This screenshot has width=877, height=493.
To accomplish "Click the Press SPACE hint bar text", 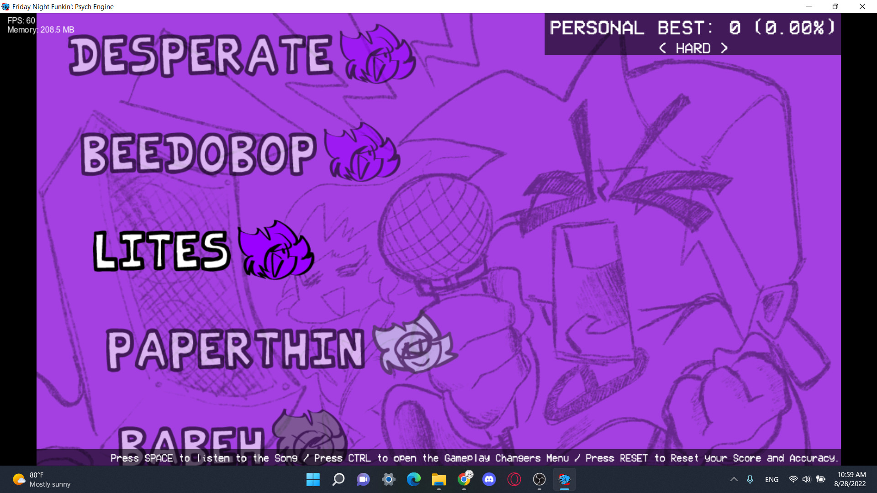I will (474, 458).
